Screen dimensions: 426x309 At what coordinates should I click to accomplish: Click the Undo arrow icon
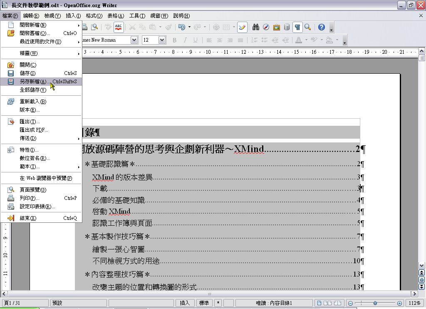181,27
